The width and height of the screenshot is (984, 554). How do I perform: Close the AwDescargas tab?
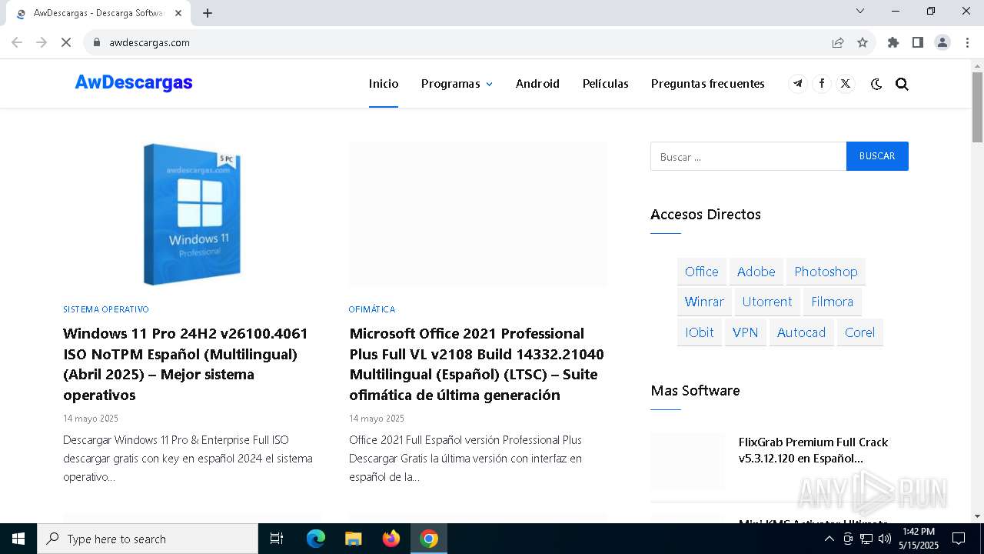178,13
